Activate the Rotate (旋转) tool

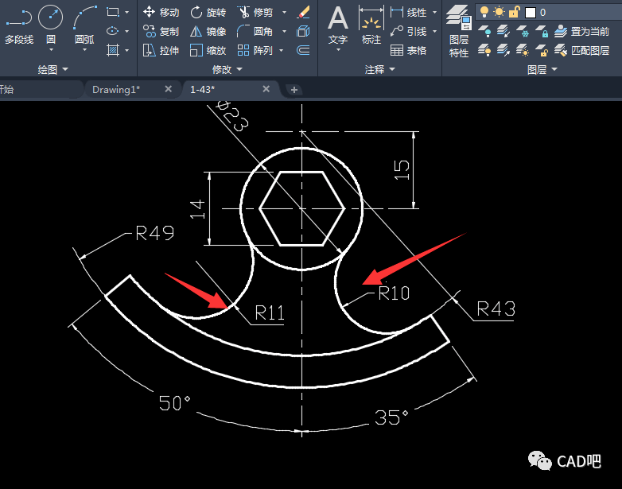pyautogui.click(x=207, y=13)
